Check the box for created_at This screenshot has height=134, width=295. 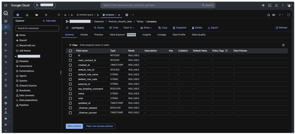[x=70, y=65]
